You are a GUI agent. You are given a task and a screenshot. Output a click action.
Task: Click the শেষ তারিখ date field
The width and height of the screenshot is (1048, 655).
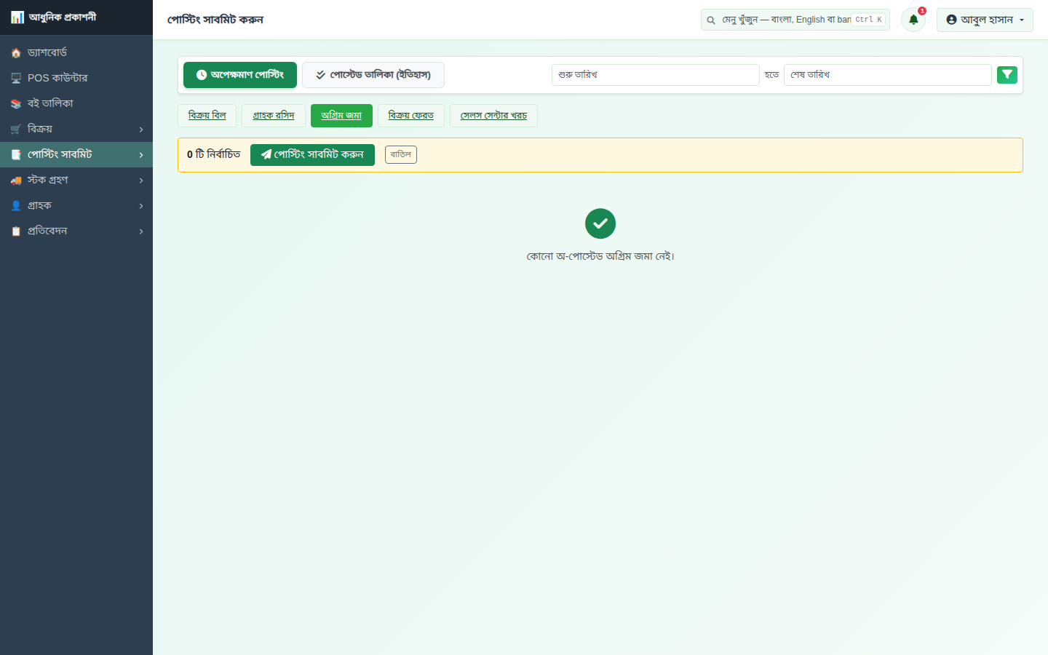887,75
